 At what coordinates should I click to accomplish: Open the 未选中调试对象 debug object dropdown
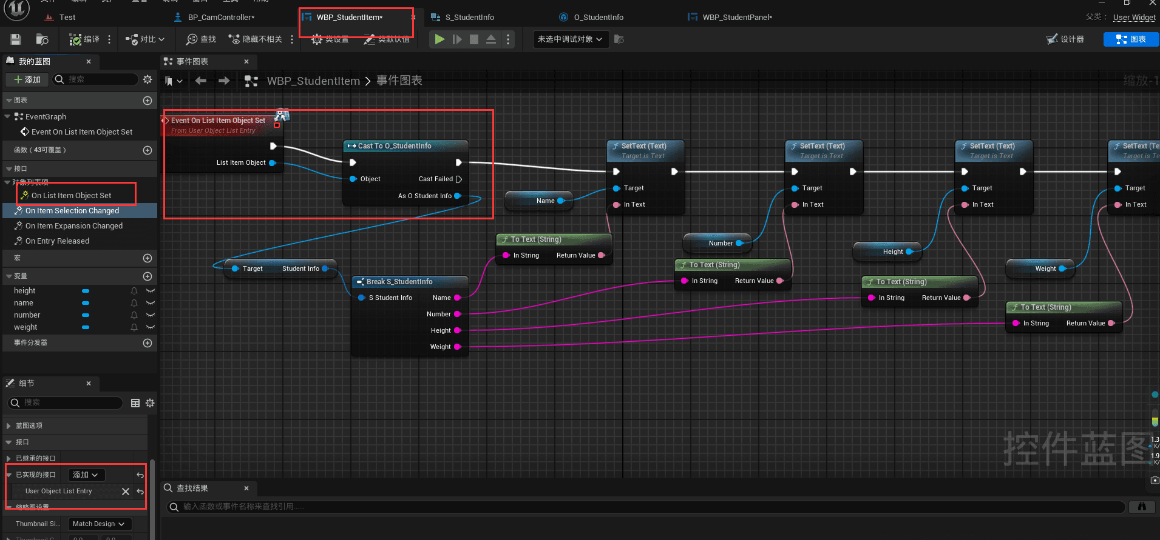(570, 39)
